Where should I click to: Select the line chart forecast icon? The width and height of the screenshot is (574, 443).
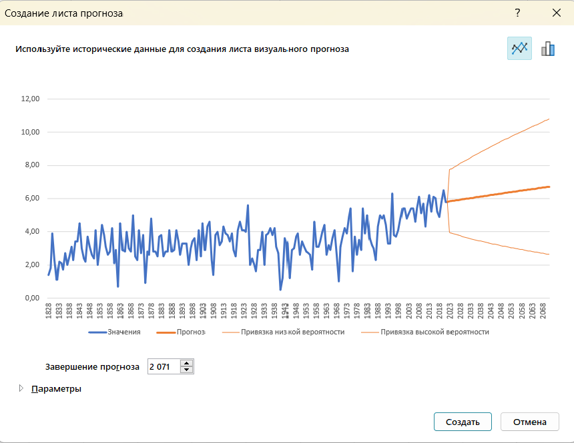click(519, 48)
